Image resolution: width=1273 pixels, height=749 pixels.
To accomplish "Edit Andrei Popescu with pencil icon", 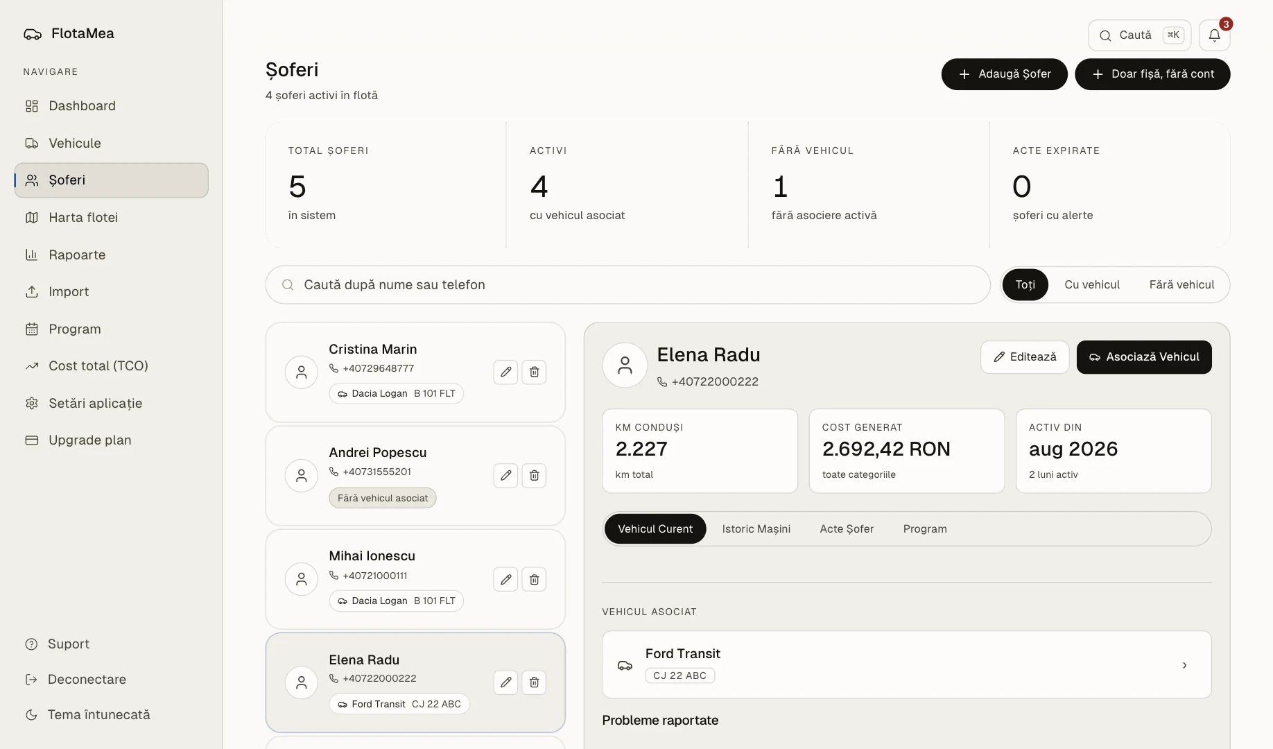I will click(x=506, y=476).
